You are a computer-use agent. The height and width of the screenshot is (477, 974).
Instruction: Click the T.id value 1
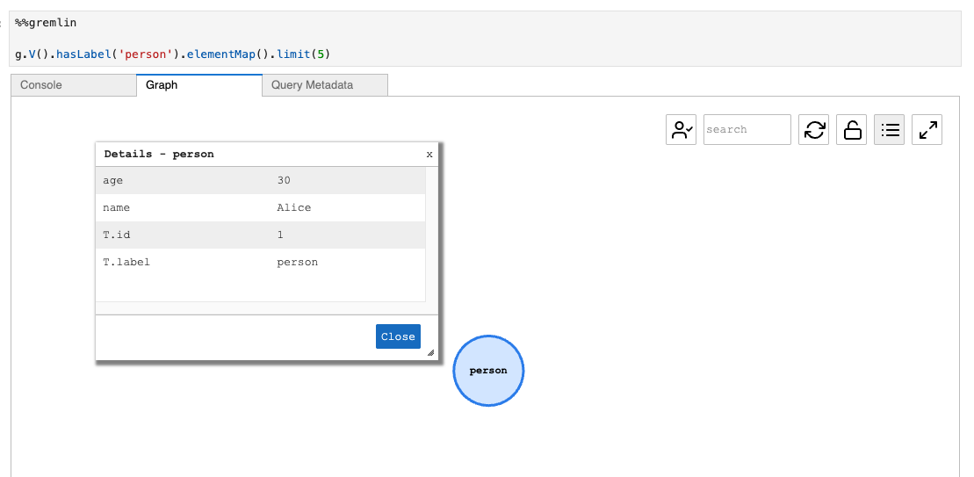(280, 235)
